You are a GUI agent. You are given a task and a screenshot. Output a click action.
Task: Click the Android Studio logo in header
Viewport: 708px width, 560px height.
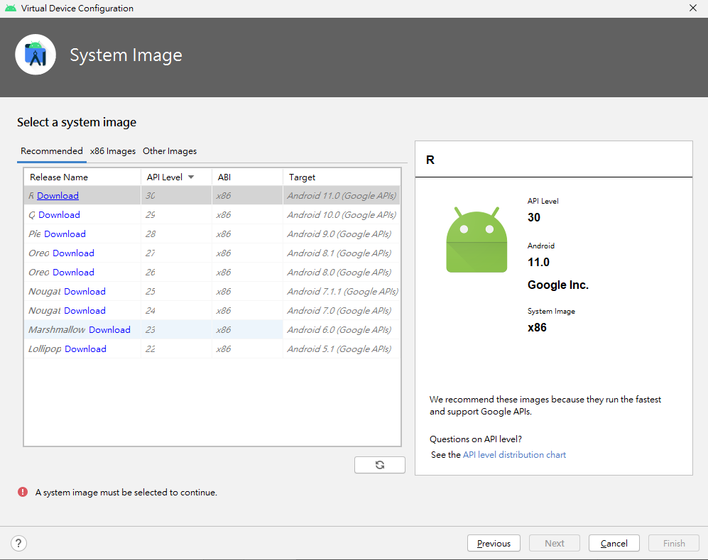pos(36,55)
